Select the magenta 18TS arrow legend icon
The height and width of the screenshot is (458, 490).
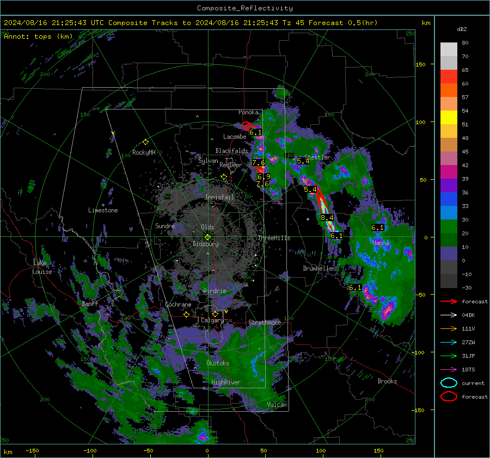point(449,370)
